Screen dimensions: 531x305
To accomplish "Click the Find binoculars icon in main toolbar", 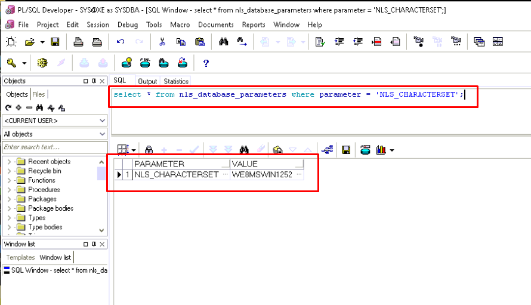I will tap(224, 42).
